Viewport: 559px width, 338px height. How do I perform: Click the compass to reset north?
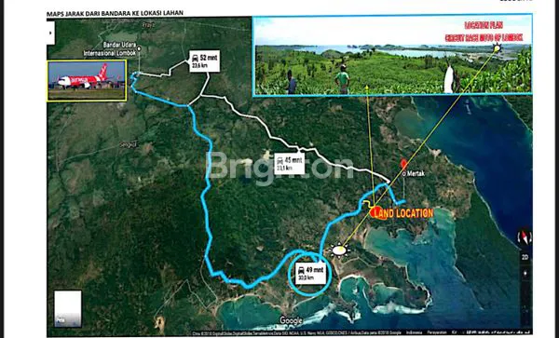pos(525,237)
